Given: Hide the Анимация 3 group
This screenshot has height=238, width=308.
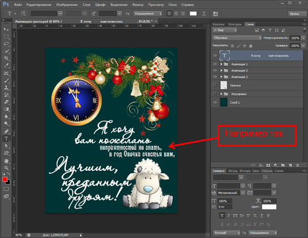Looking at the screenshot, I should pyautogui.click(x=215, y=77).
